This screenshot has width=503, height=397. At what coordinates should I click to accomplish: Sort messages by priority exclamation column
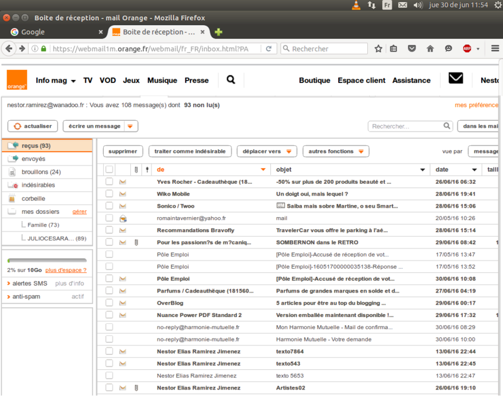pos(147,170)
